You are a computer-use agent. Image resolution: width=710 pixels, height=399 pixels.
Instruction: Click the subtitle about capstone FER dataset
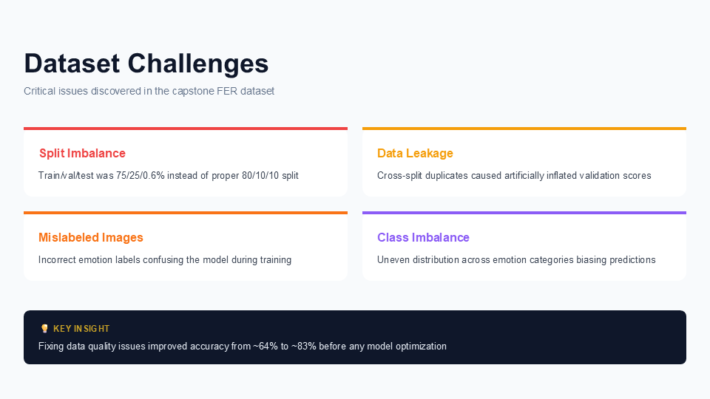coord(149,91)
